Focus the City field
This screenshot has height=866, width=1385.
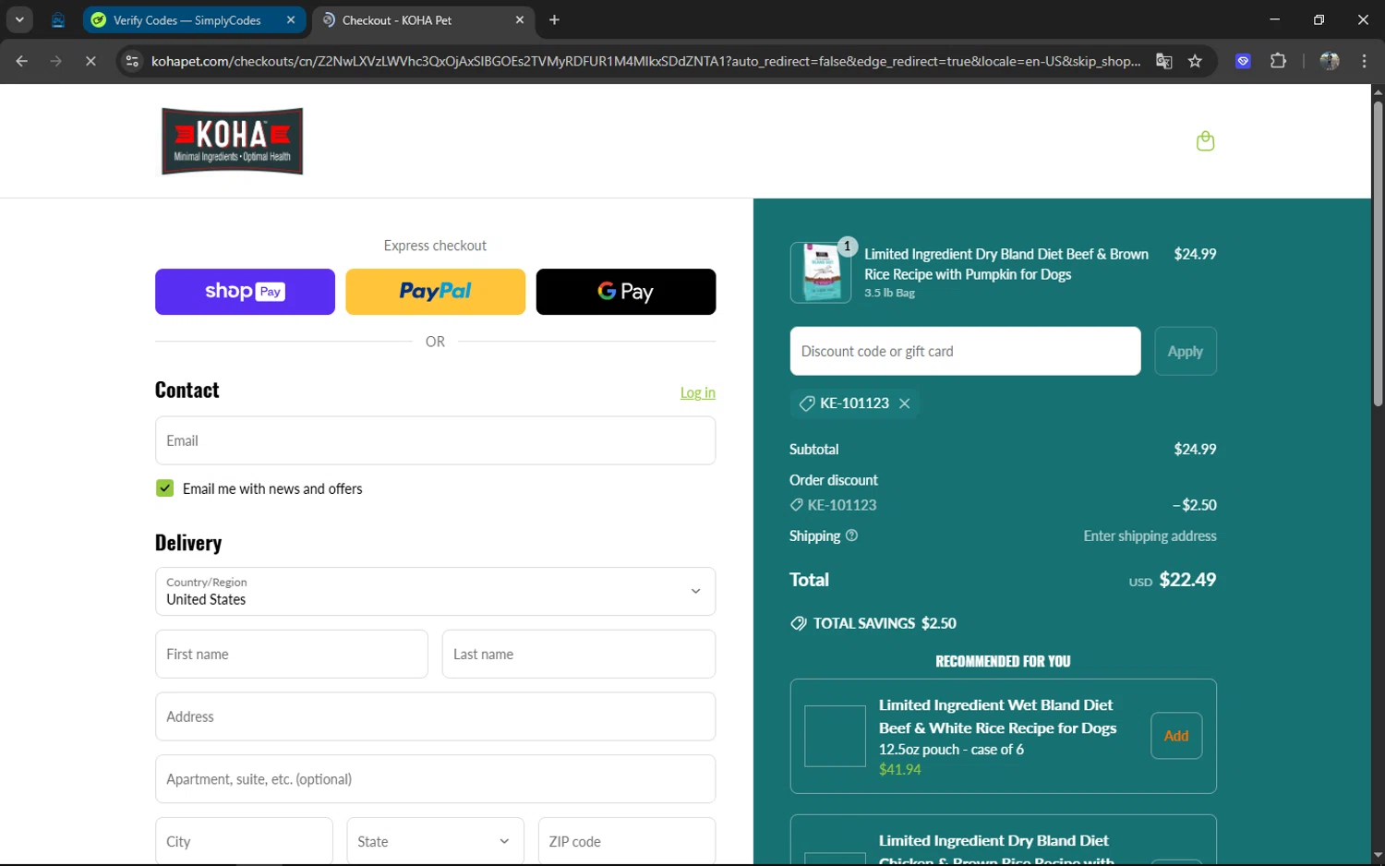click(x=244, y=841)
